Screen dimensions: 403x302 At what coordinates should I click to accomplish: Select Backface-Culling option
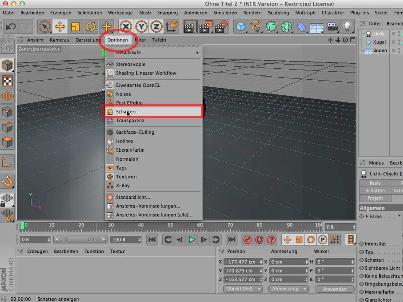[x=153, y=132]
